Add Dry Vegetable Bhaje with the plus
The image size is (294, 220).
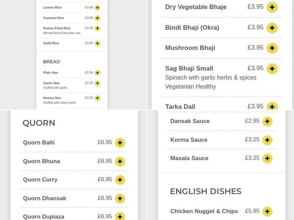coord(272,7)
